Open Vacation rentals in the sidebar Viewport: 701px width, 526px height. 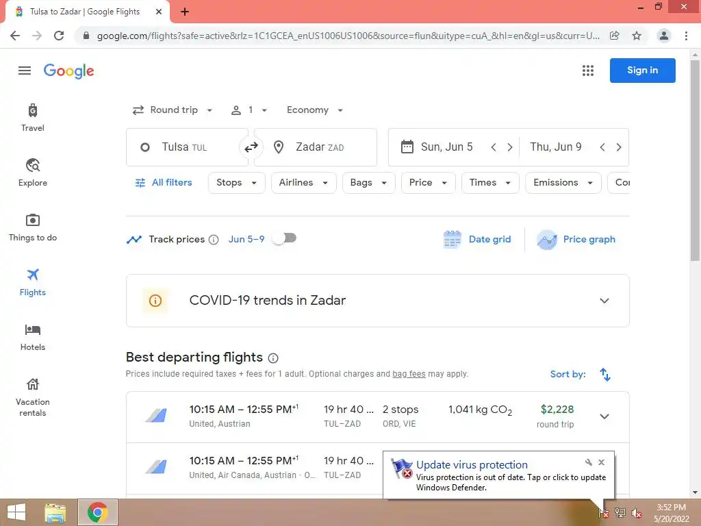click(x=33, y=398)
